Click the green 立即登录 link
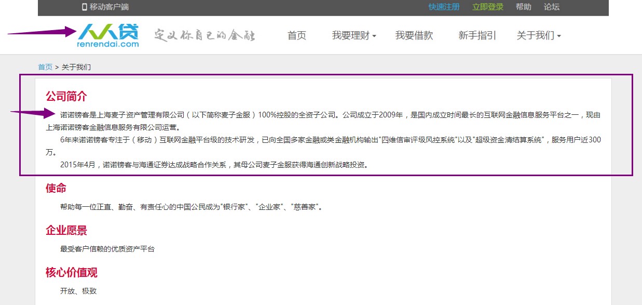 click(488, 7)
